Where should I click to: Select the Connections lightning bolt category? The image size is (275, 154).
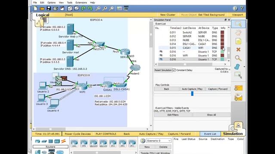63,141
